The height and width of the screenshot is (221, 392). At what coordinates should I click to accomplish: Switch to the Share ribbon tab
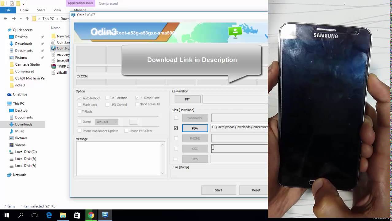pyautogui.click(x=41, y=10)
